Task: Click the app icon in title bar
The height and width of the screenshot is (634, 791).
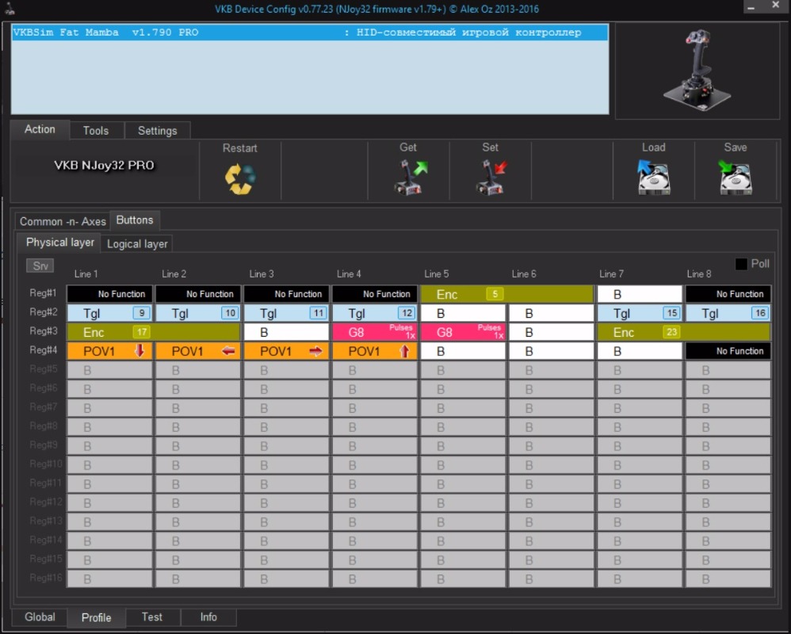Action: [9, 8]
